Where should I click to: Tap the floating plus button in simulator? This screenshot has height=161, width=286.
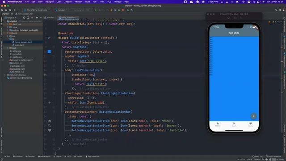click(x=253, y=116)
